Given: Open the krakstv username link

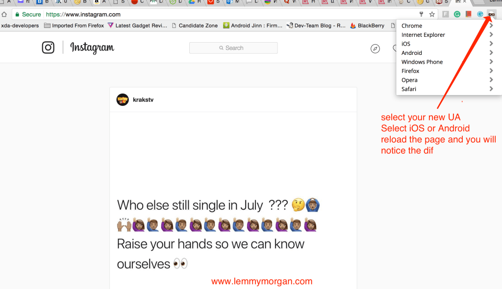Looking at the screenshot, I should (143, 99).
